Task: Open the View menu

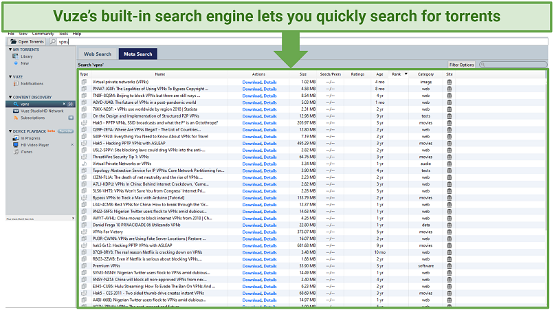Action: click(x=23, y=34)
